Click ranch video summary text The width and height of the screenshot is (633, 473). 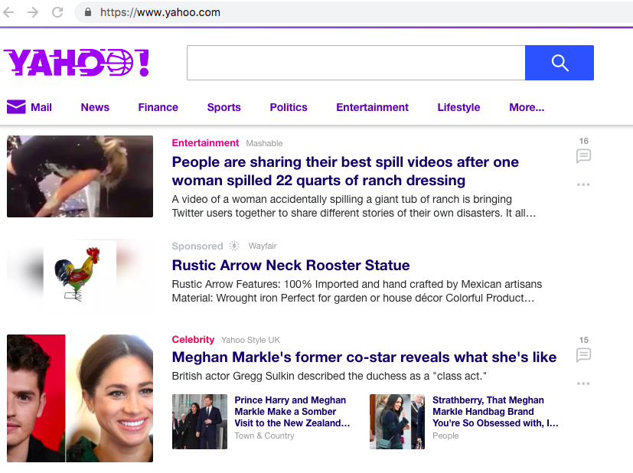354,206
